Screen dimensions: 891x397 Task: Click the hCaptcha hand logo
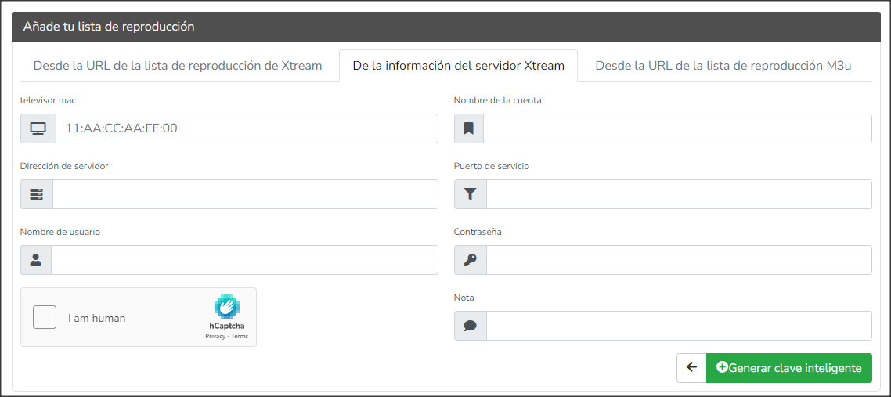pos(227,307)
